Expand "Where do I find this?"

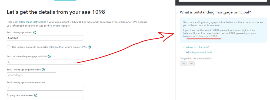(x=197, y=47)
